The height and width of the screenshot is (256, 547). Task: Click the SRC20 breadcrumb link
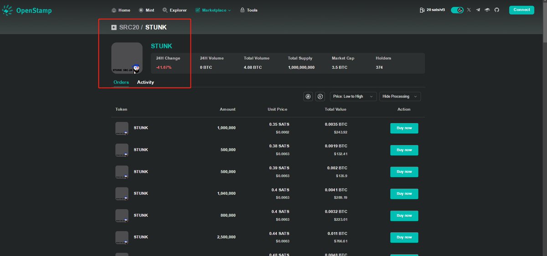(x=129, y=27)
